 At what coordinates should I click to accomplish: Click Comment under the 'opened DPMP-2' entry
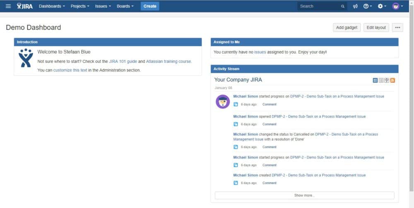tap(270, 124)
